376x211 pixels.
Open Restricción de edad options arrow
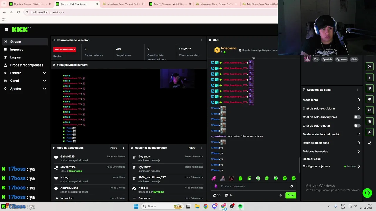(359, 143)
